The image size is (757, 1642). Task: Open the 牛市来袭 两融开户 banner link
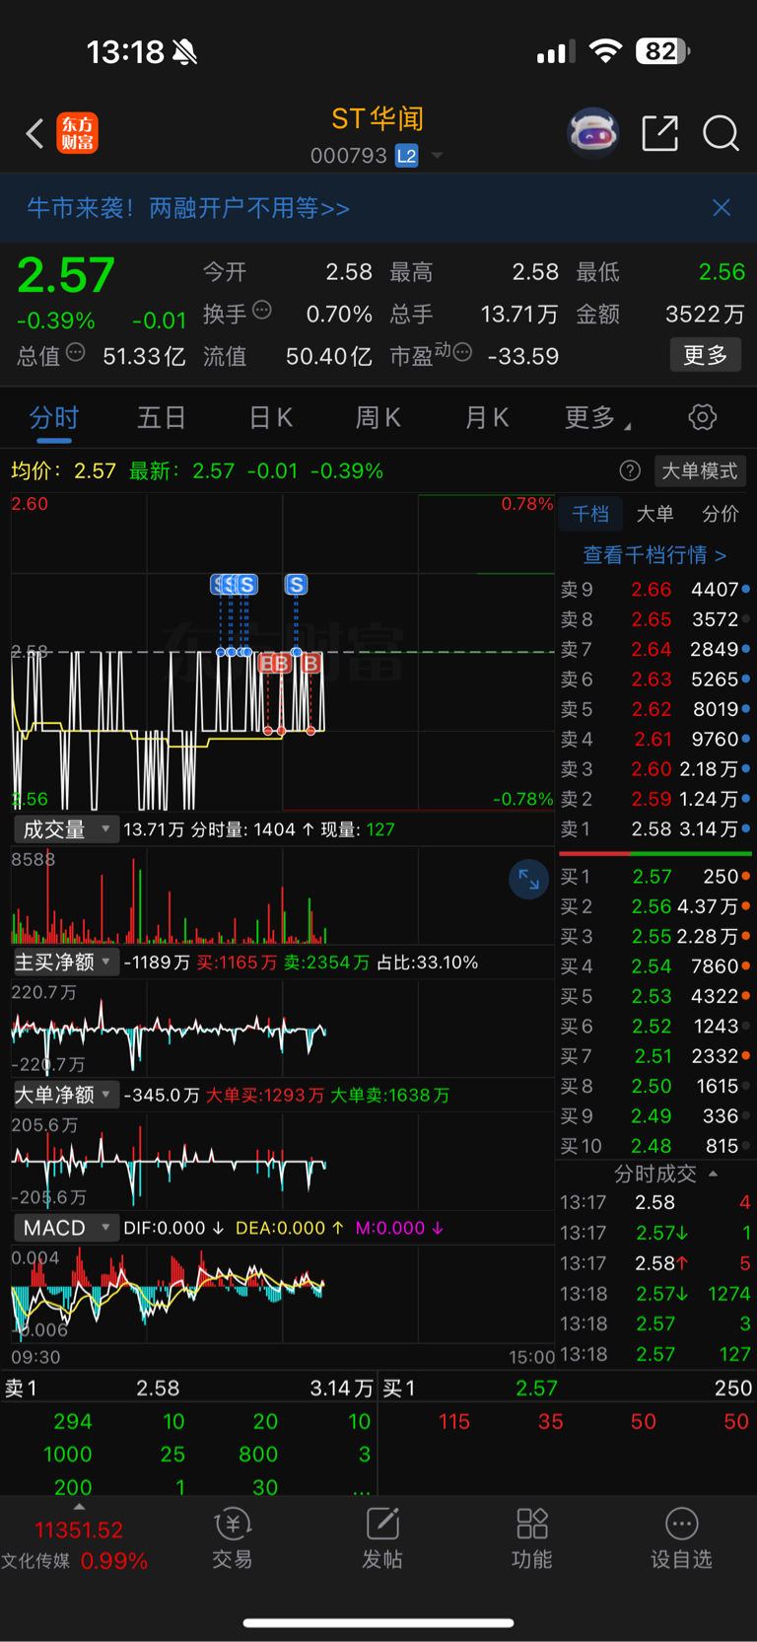188,208
